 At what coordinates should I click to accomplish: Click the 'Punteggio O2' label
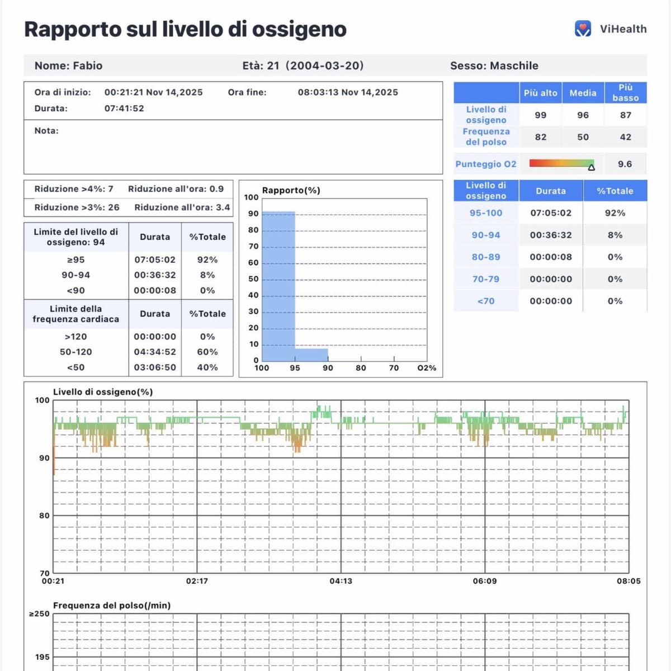point(486,164)
